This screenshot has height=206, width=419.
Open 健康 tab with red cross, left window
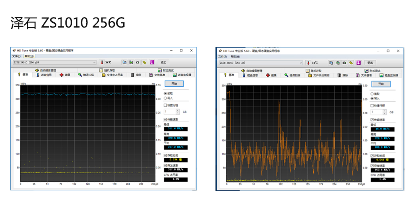[x=65, y=75]
